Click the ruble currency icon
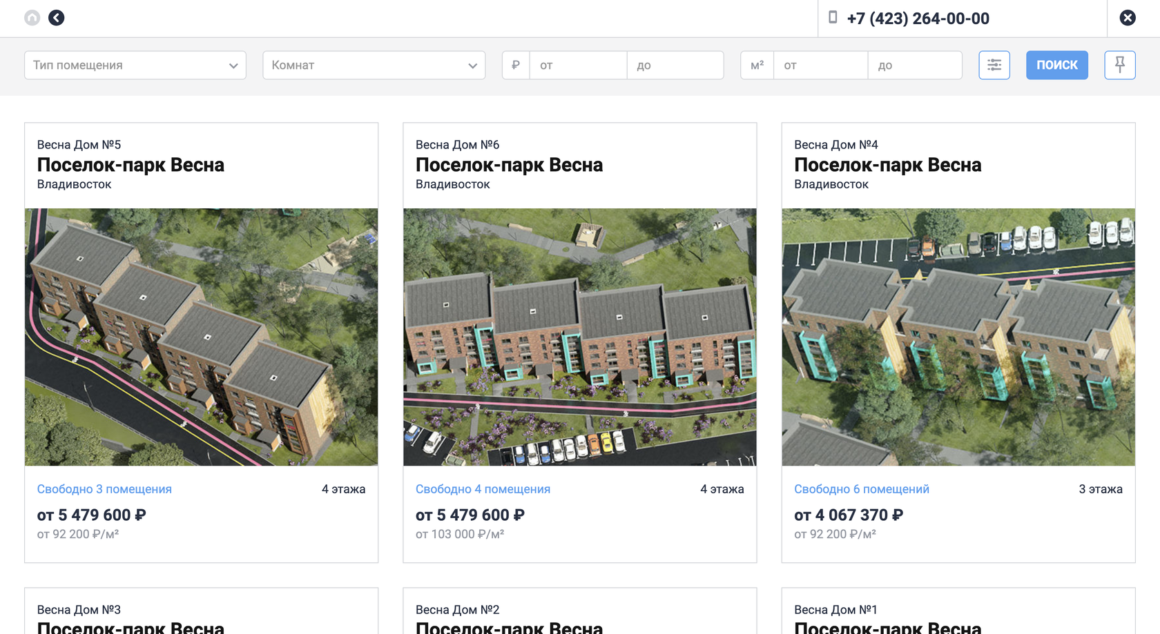The image size is (1160, 634). [x=516, y=65]
